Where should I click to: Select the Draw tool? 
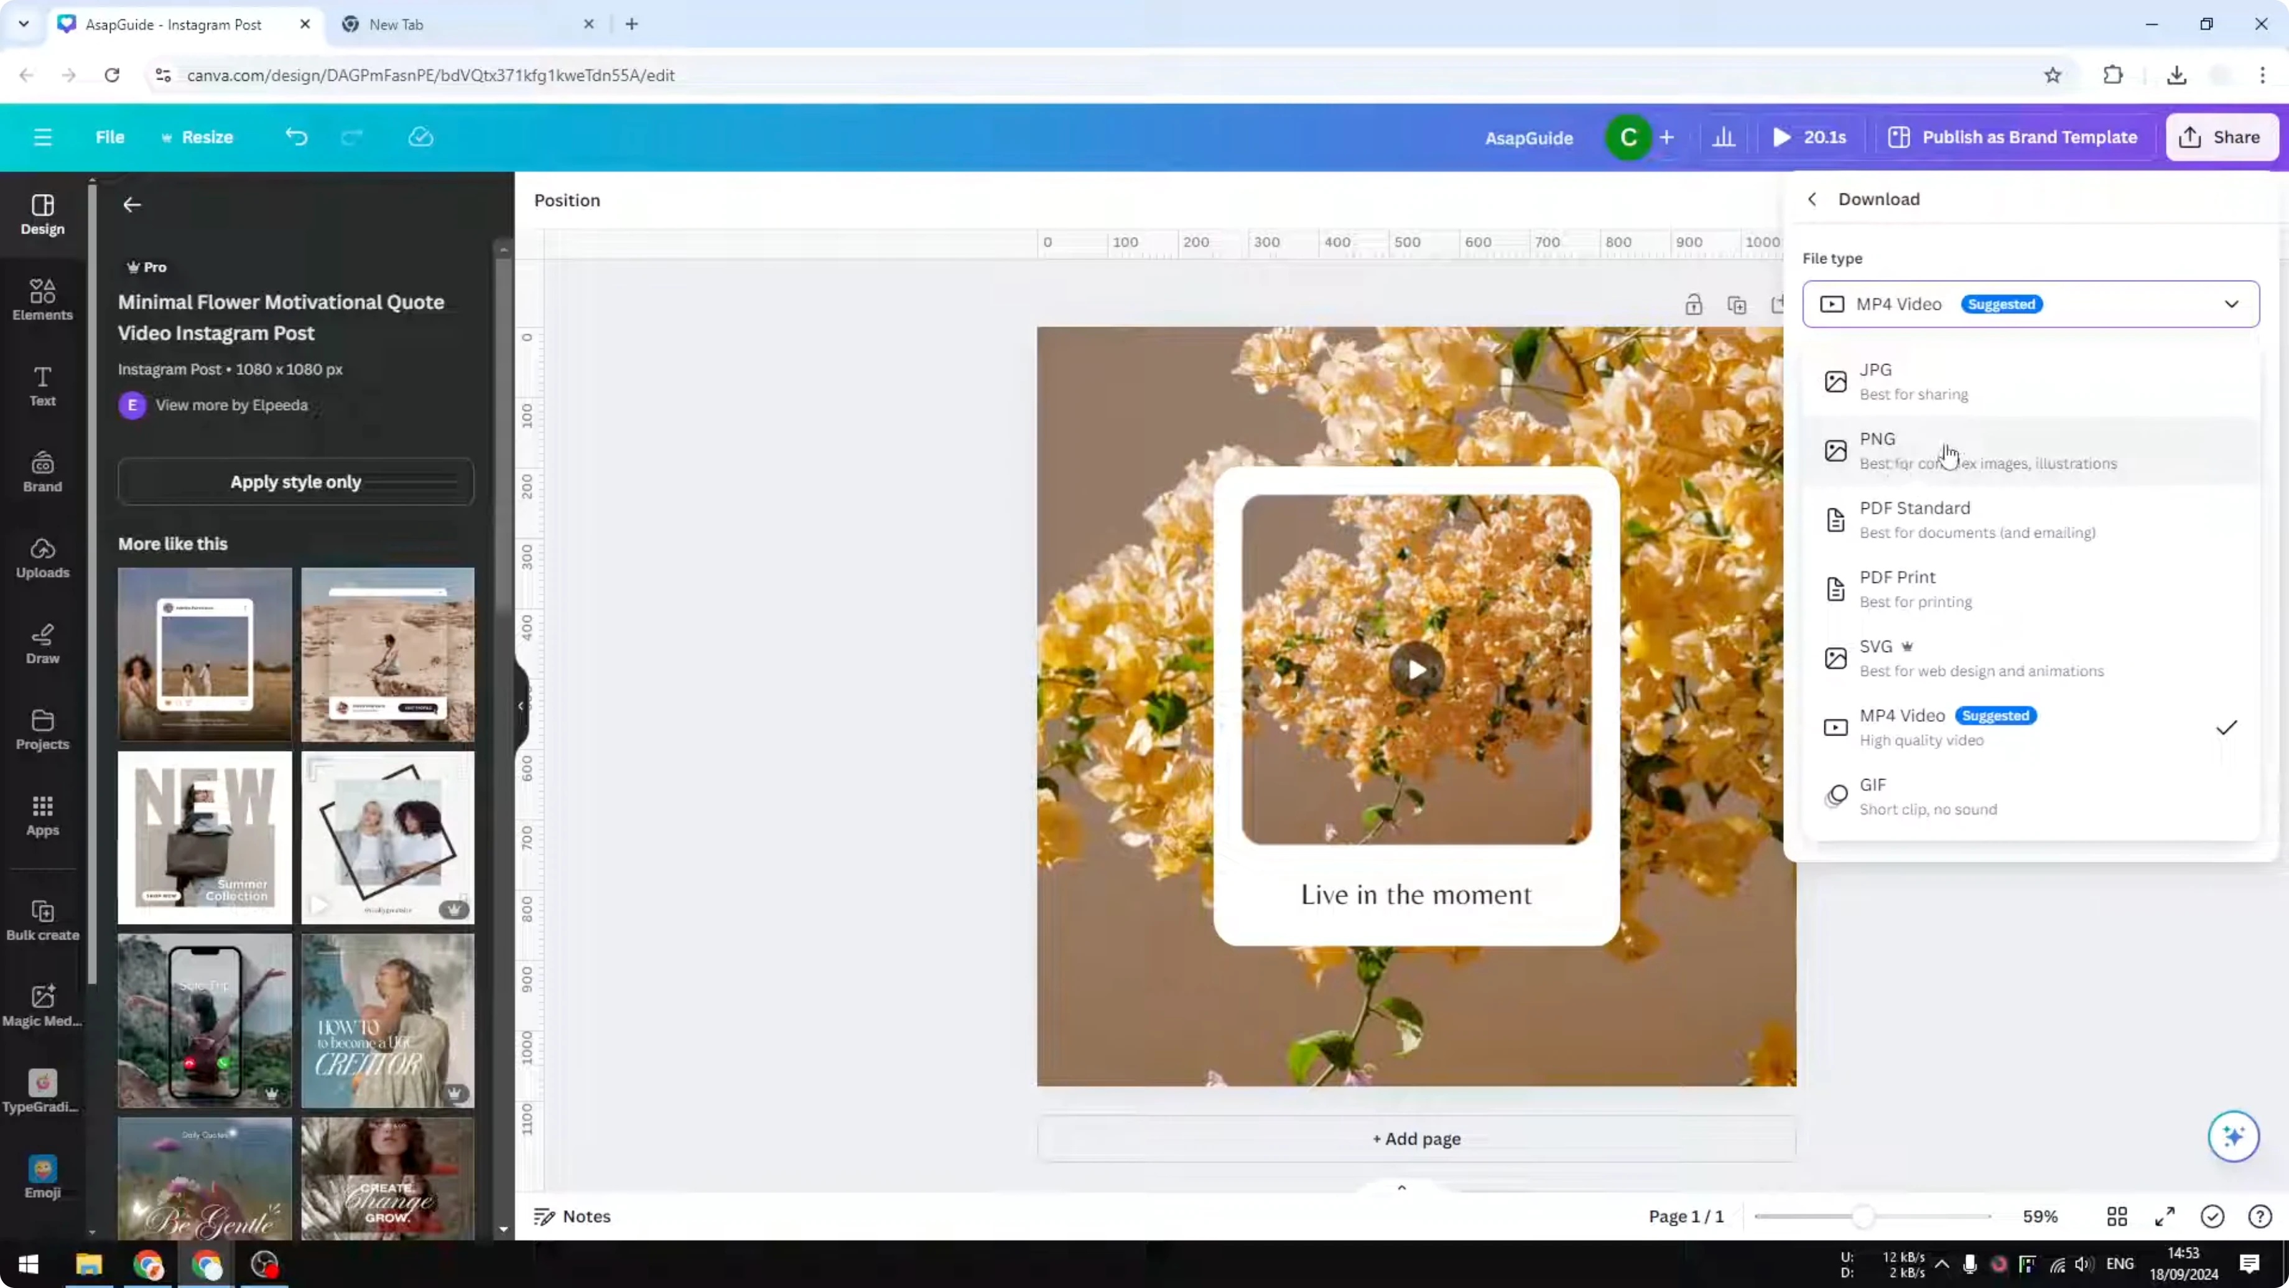(x=43, y=645)
